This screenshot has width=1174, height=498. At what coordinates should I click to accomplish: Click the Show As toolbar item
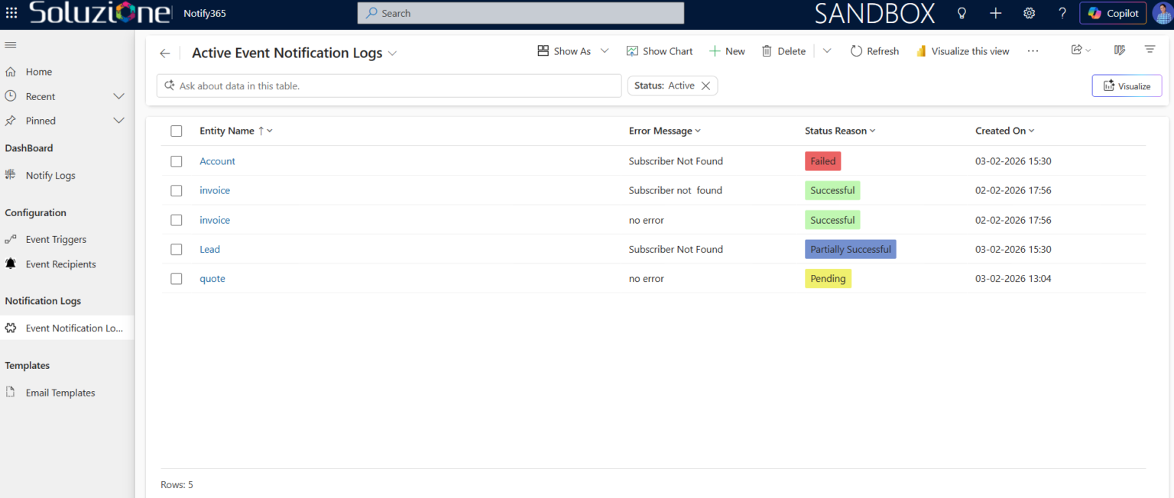pyautogui.click(x=564, y=51)
